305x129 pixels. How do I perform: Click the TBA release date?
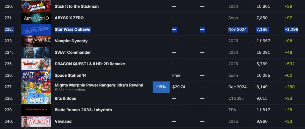tap(232, 110)
